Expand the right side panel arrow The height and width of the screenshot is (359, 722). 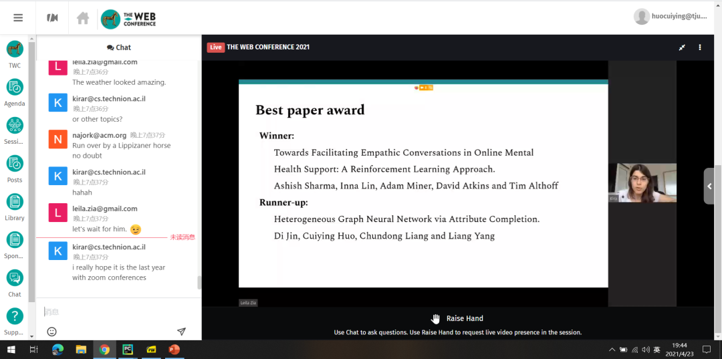(709, 186)
